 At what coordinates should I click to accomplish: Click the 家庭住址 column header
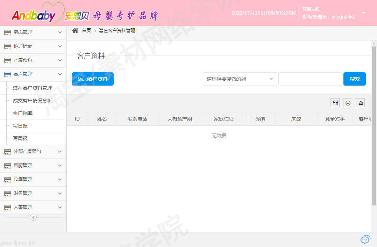pos(223,119)
